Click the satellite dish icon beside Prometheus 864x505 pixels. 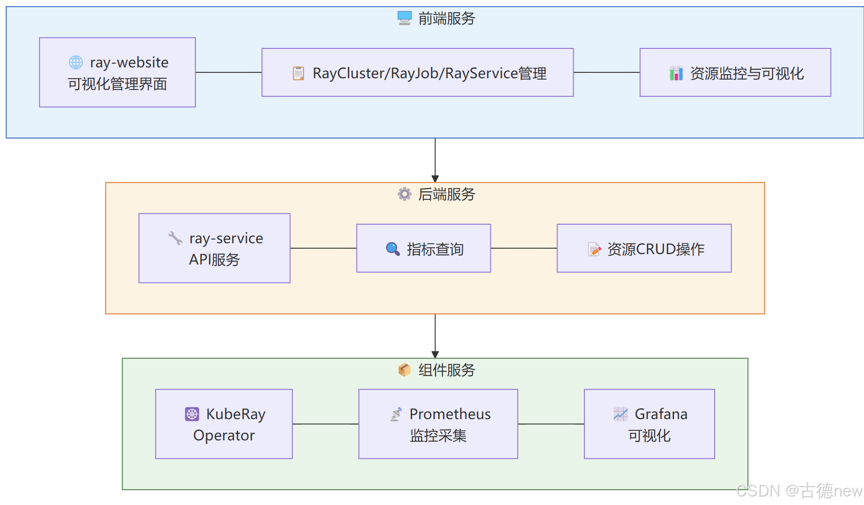pyautogui.click(x=396, y=414)
